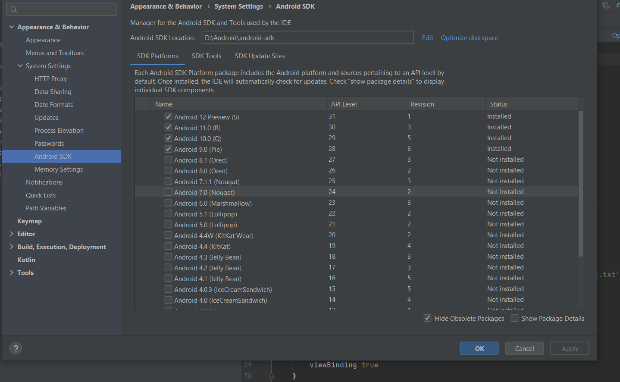Viewport: 620px width, 382px height.
Task: Click the Edit link for SDK location
Action: tap(428, 38)
